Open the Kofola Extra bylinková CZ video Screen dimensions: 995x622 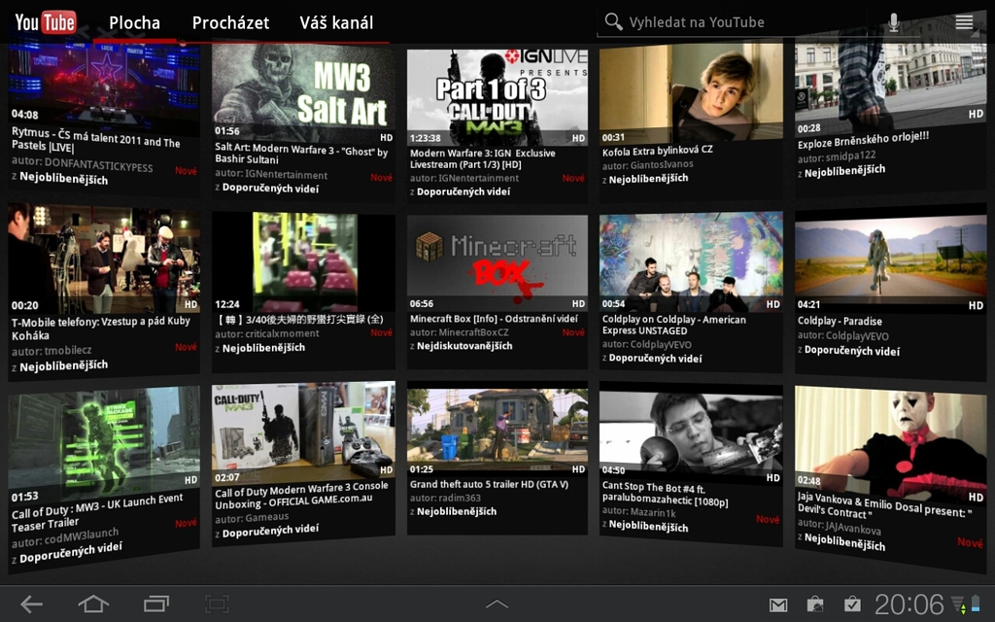[690, 92]
